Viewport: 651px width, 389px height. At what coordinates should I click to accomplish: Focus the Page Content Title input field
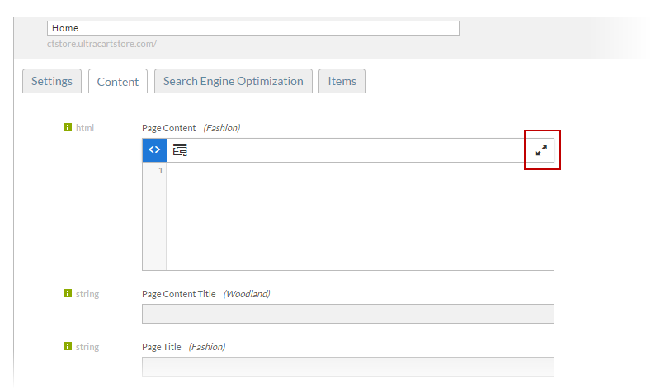348,314
